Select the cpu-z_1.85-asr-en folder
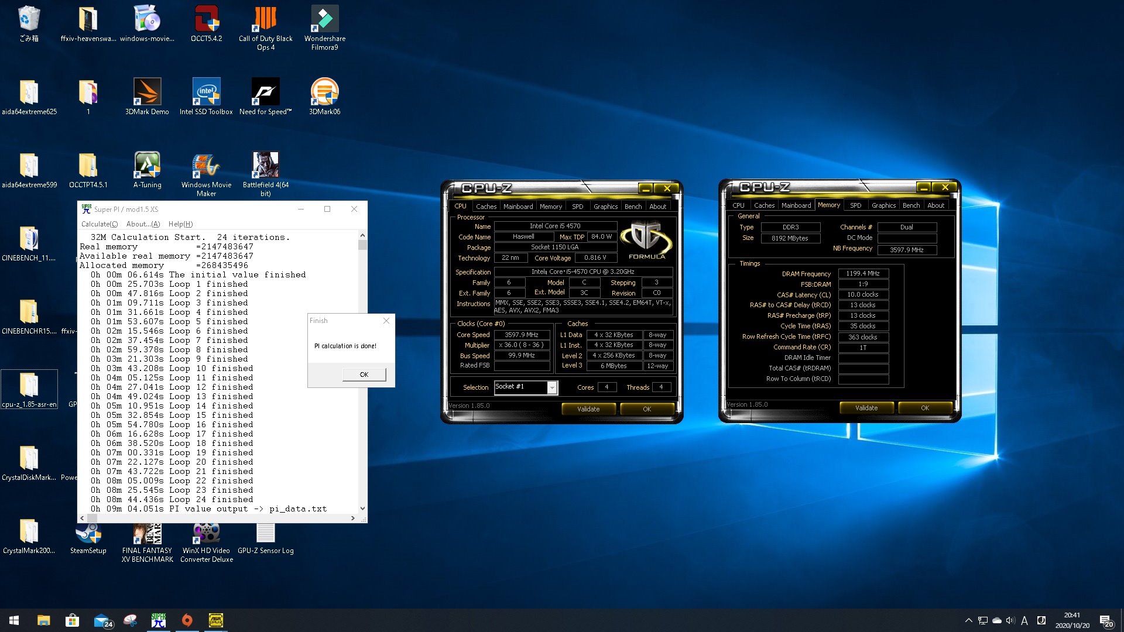 coord(29,389)
